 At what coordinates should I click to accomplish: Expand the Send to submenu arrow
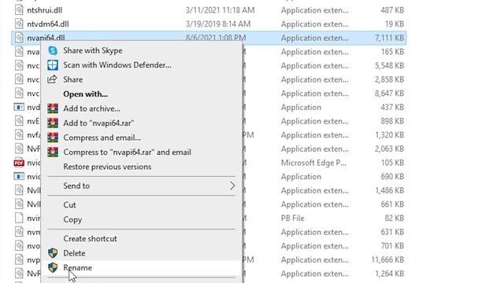point(232,186)
